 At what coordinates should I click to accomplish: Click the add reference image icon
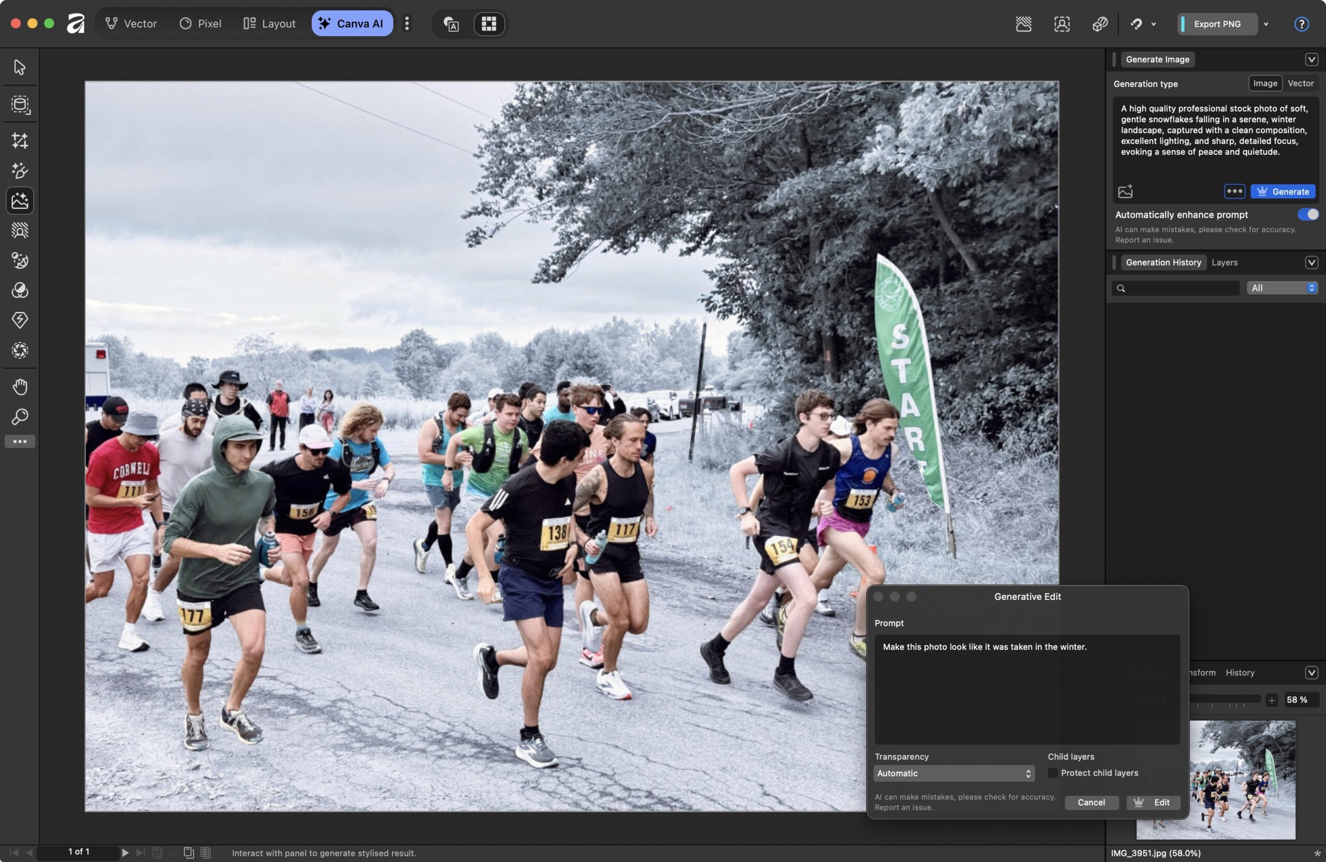coord(1125,191)
